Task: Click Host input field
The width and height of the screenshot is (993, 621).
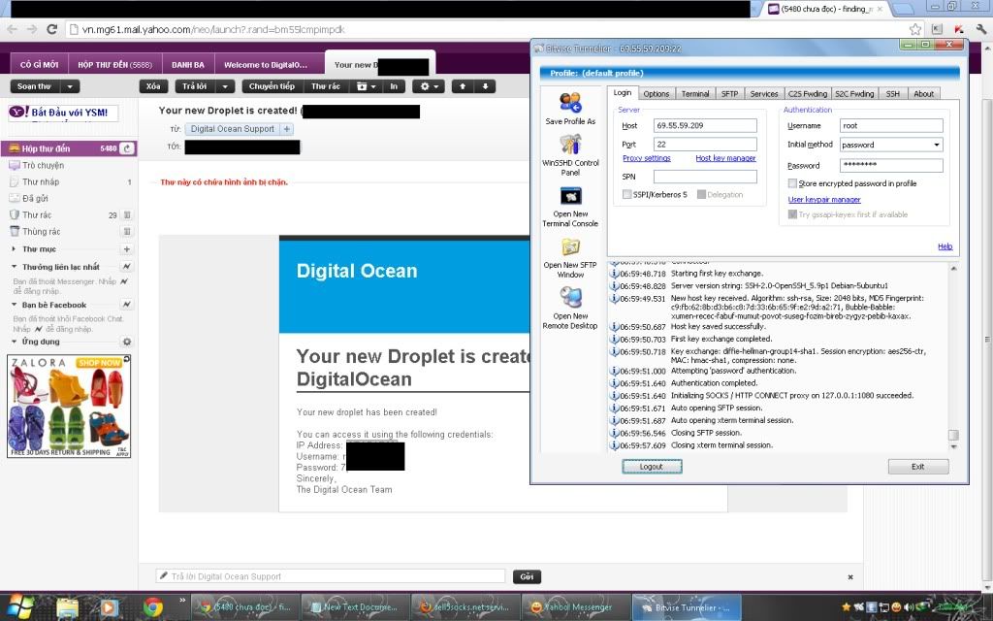Action: (x=705, y=125)
